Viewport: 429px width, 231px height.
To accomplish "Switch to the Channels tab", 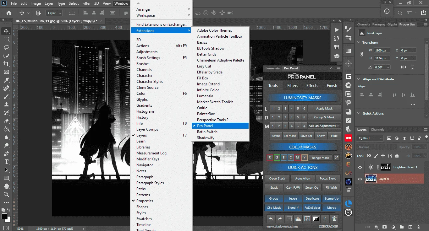I will pos(377,129).
